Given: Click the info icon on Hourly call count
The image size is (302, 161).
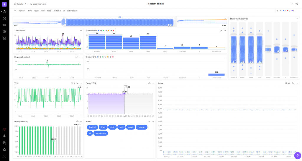Looking at the screenshot, I should point(77,121).
